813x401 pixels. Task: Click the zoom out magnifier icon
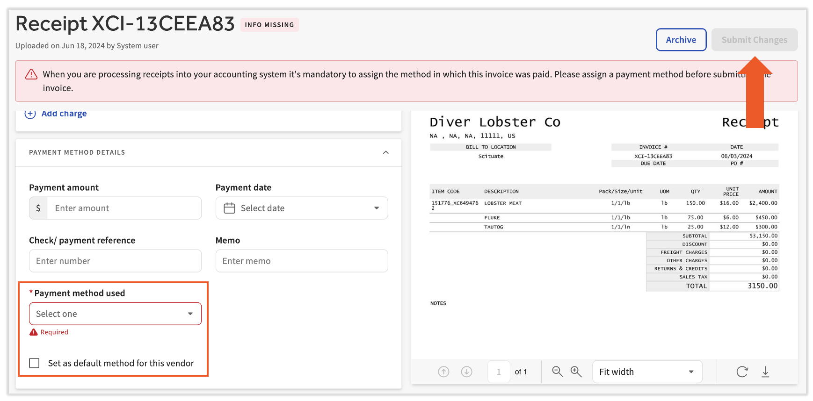point(557,372)
